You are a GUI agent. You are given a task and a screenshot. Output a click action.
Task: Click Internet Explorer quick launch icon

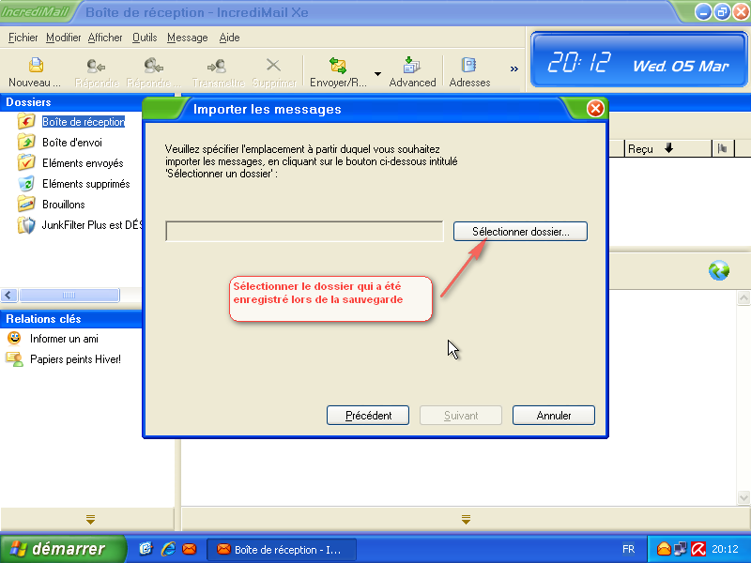click(x=168, y=549)
